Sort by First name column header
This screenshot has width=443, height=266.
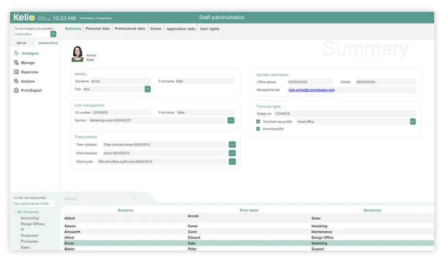(249, 210)
